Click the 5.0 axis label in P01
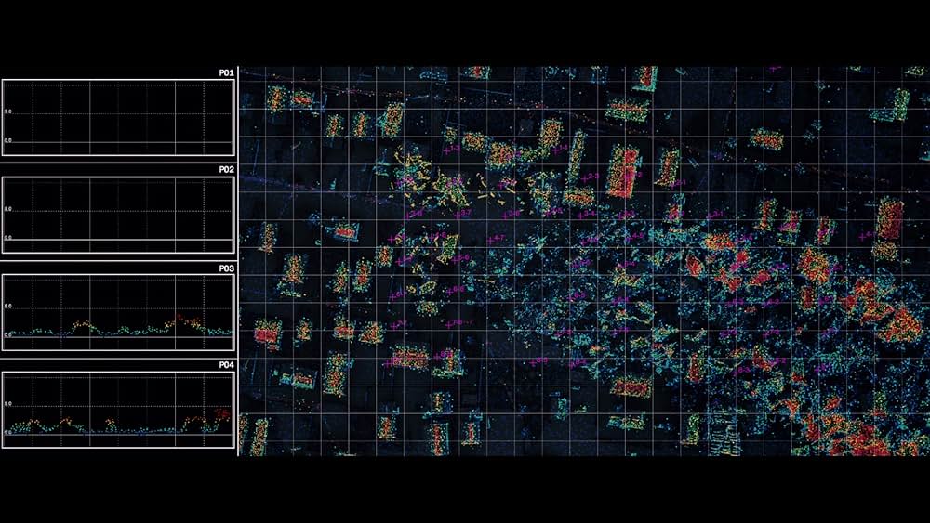The height and width of the screenshot is (523, 930). tap(8, 111)
